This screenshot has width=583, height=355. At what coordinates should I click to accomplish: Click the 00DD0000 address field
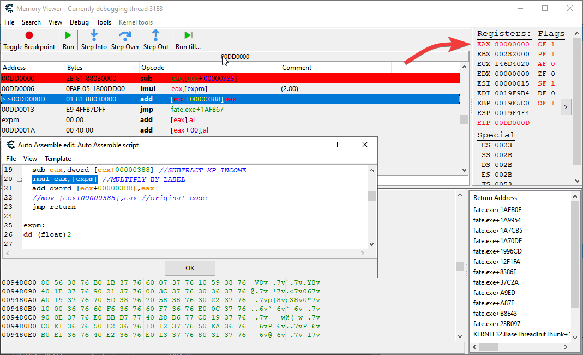235,56
